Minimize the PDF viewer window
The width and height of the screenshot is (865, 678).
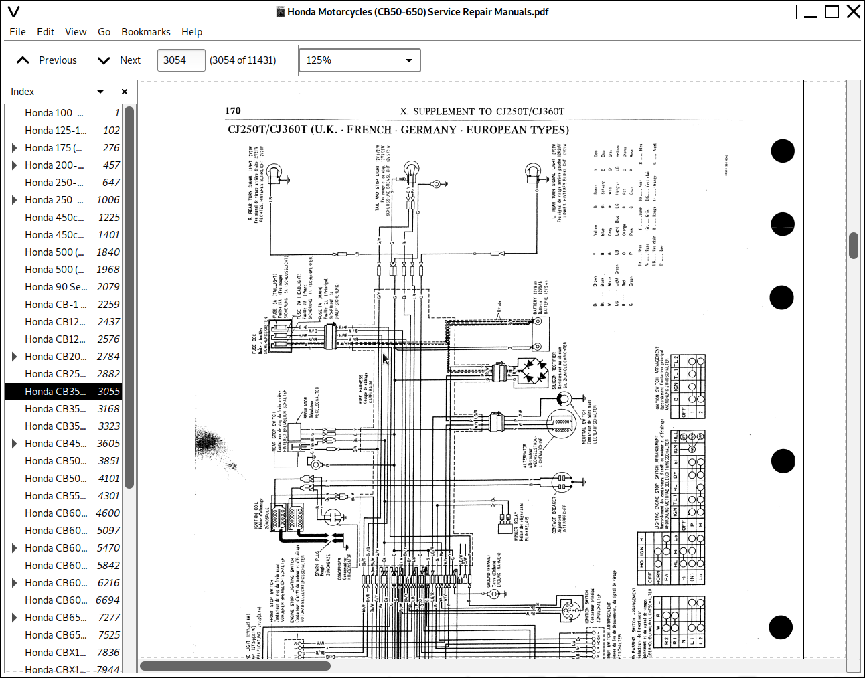[811, 12]
